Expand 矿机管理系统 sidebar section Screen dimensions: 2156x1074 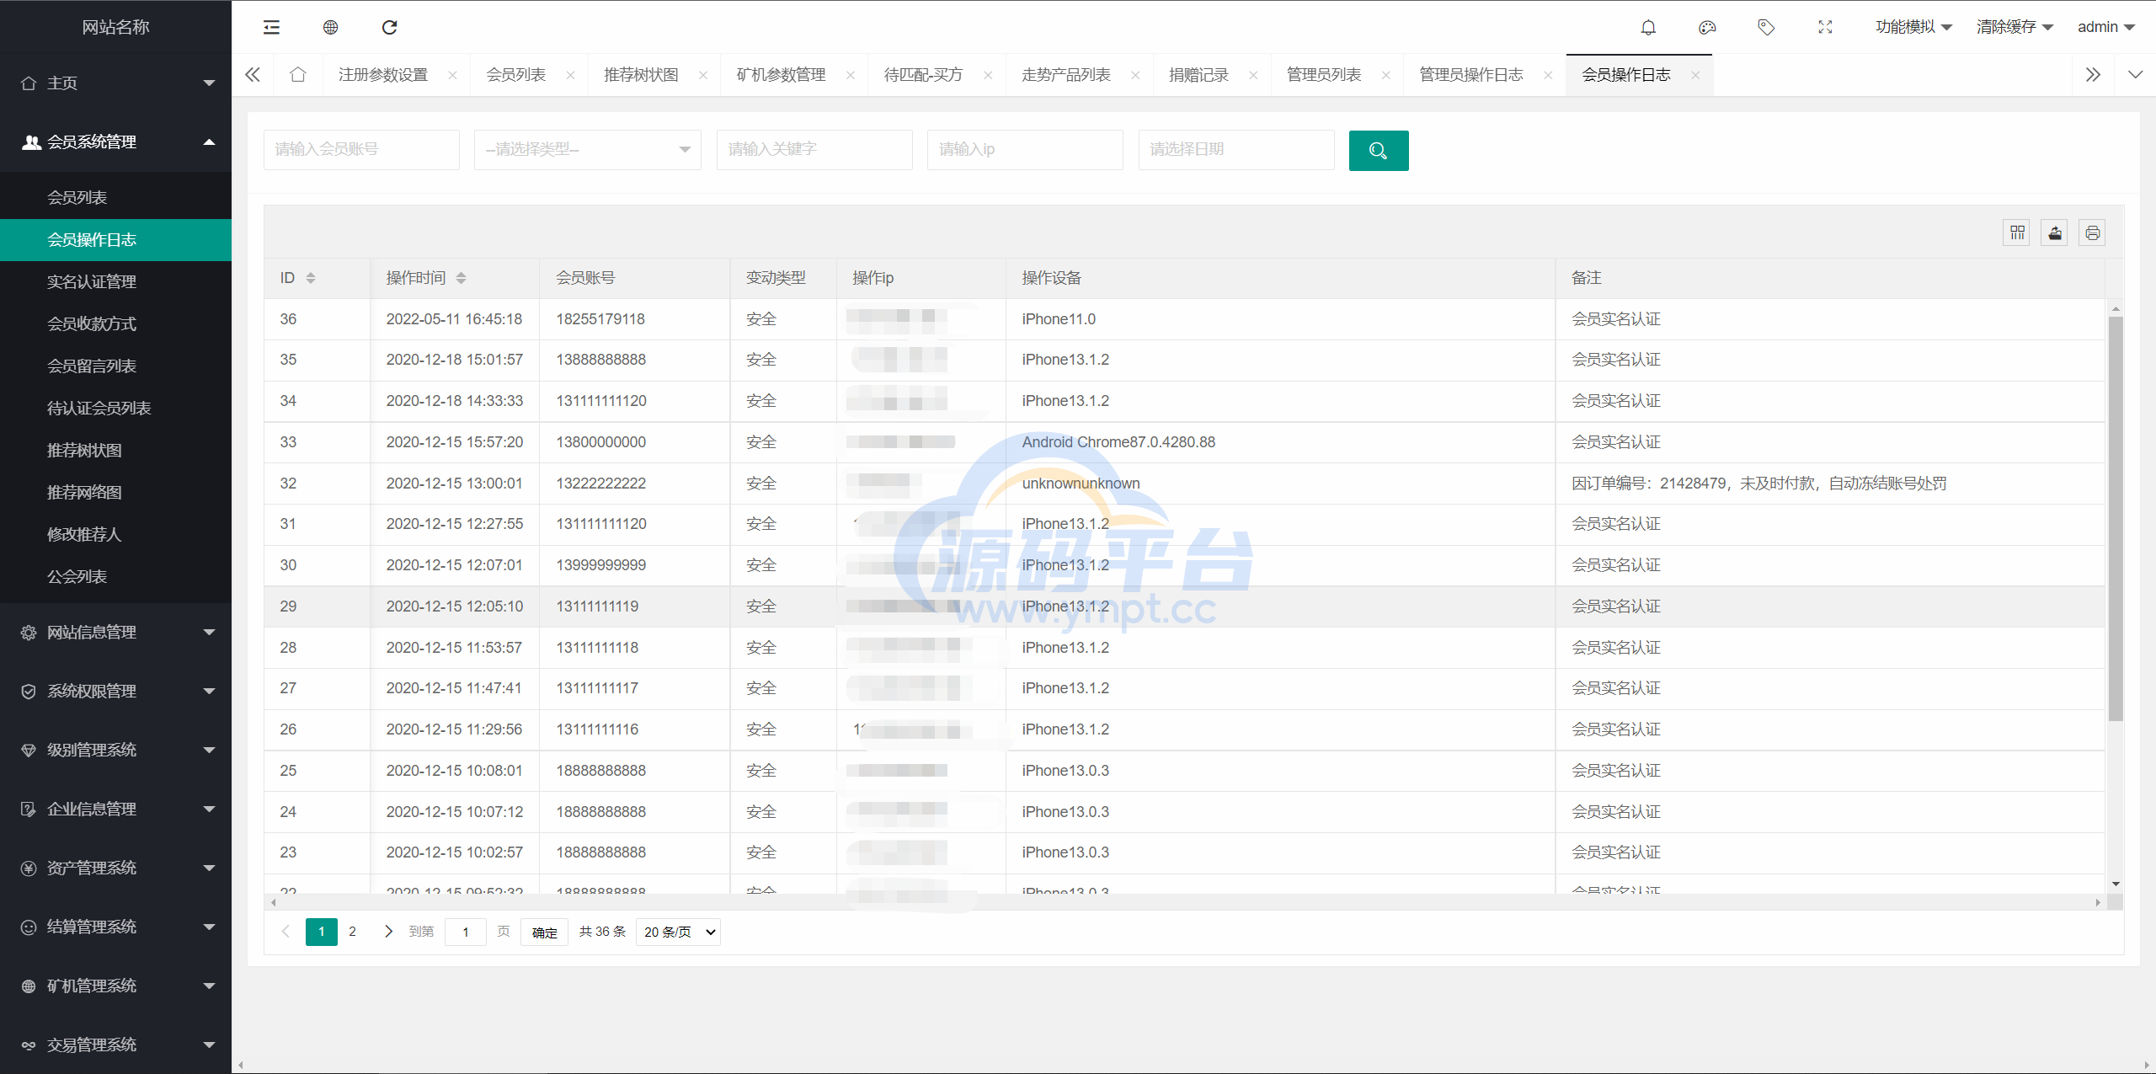pyautogui.click(x=115, y=986)
